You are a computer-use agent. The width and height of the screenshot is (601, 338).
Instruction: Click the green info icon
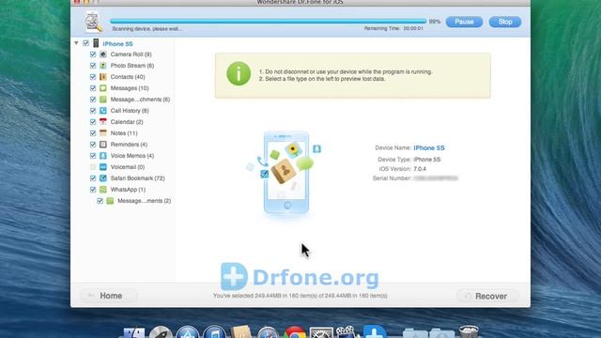(x=239, y=73)
